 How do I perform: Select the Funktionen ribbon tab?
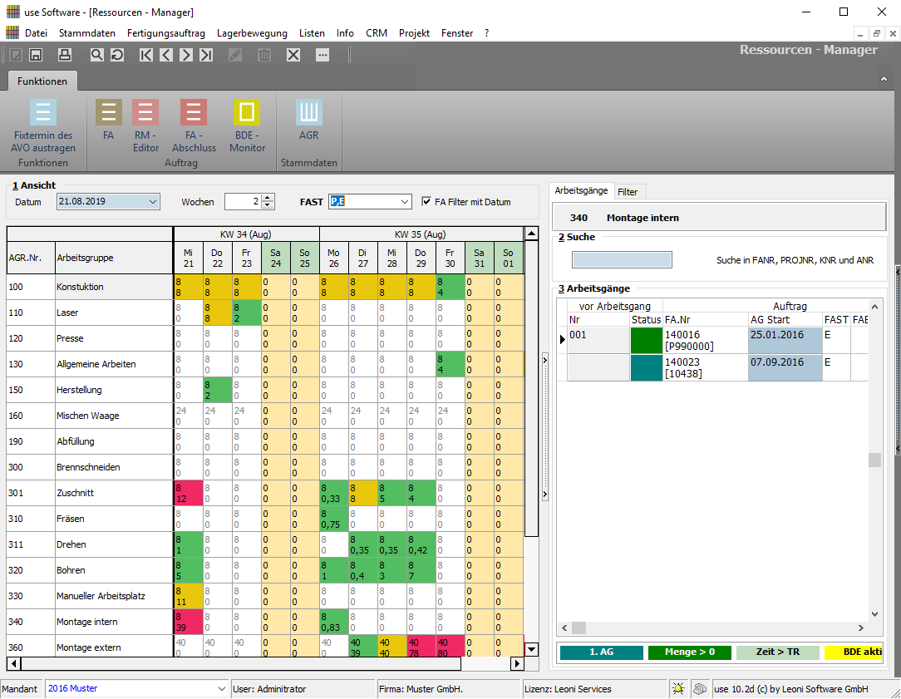(42, 81)
